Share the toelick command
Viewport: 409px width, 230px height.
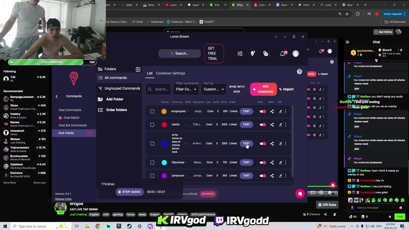pyautogui.click(x=272, y=125)
